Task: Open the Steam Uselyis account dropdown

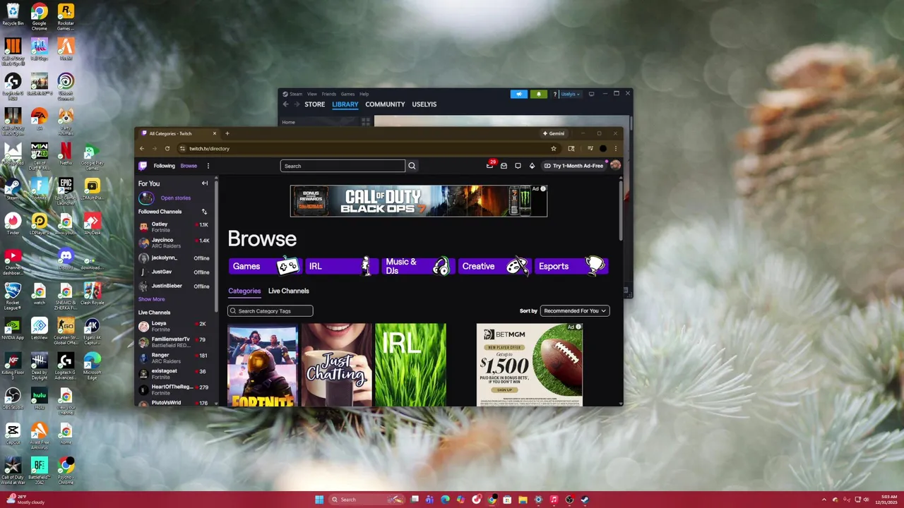Action: [569, 94]
